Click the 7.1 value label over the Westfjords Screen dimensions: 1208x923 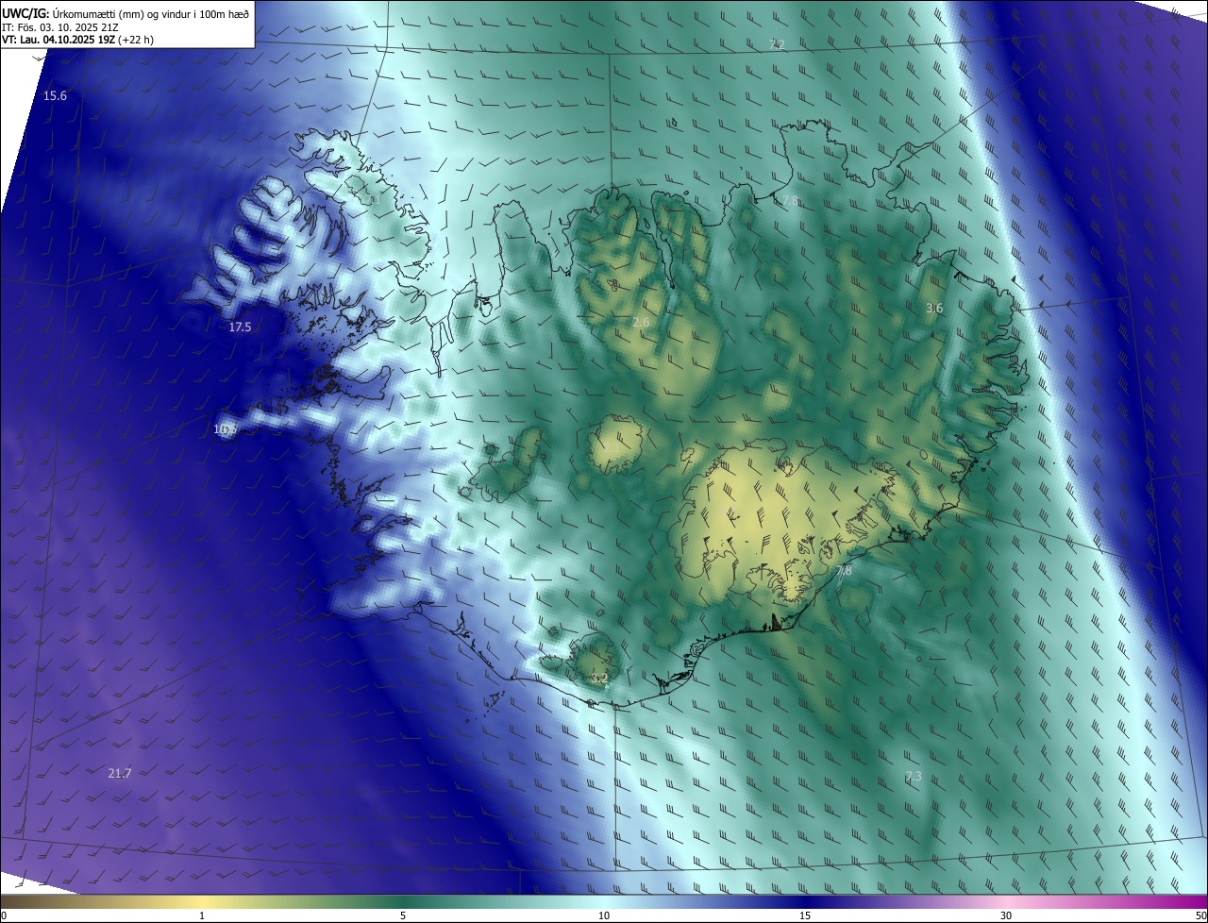coord(371,200)
